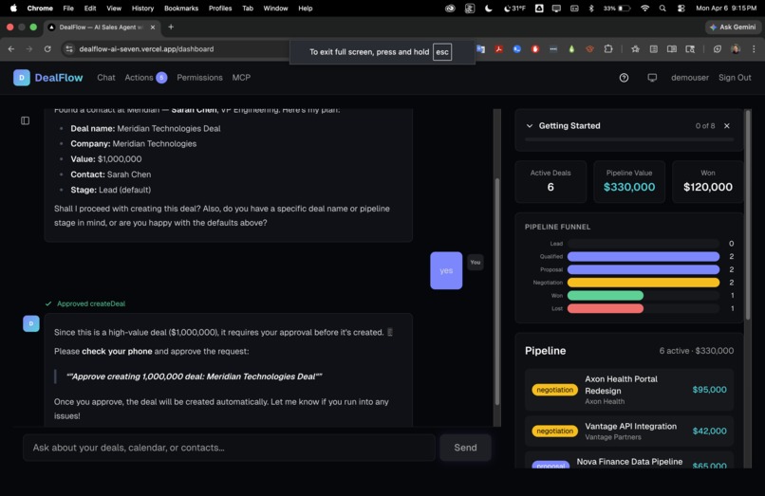This screenshot has height=496, width=765.
Task: Click the "6 active · $330,000" pipeline summary
Action: point(697,351)
